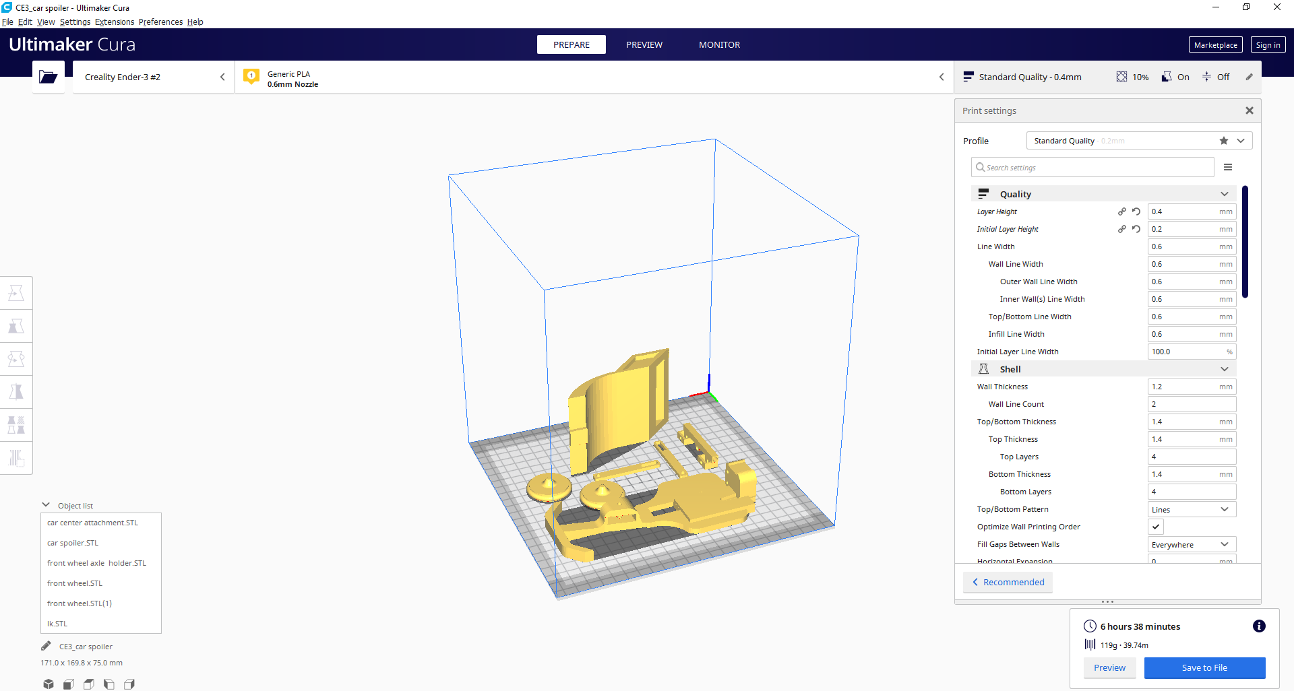
Task: Click the pencil icon beside CE3_car spoiler
Action: [46, 646]
